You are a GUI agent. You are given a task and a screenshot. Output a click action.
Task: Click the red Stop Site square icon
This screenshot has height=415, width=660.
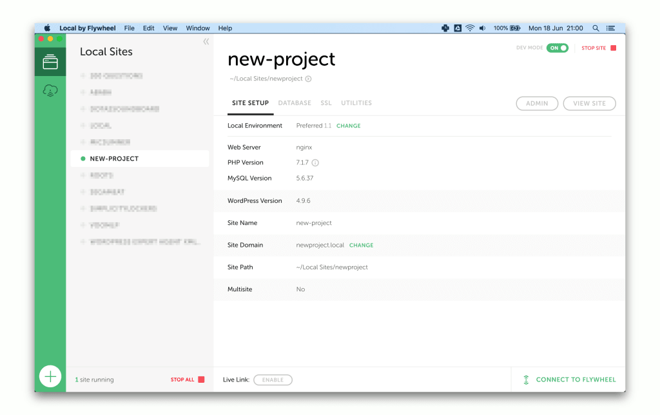[x=614, y=48]
